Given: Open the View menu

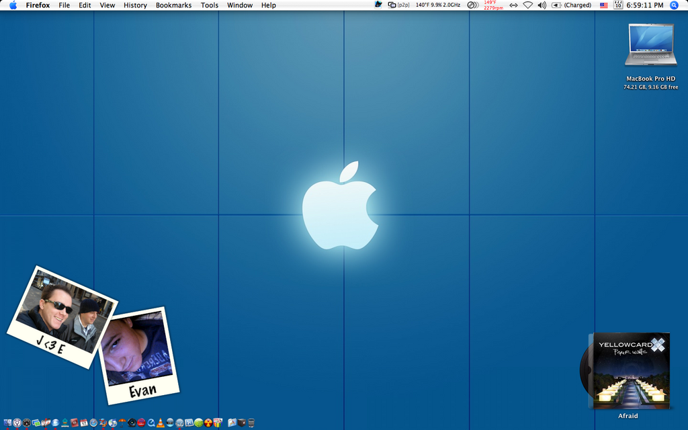Looking at the screenshot, I should (107, 5).
